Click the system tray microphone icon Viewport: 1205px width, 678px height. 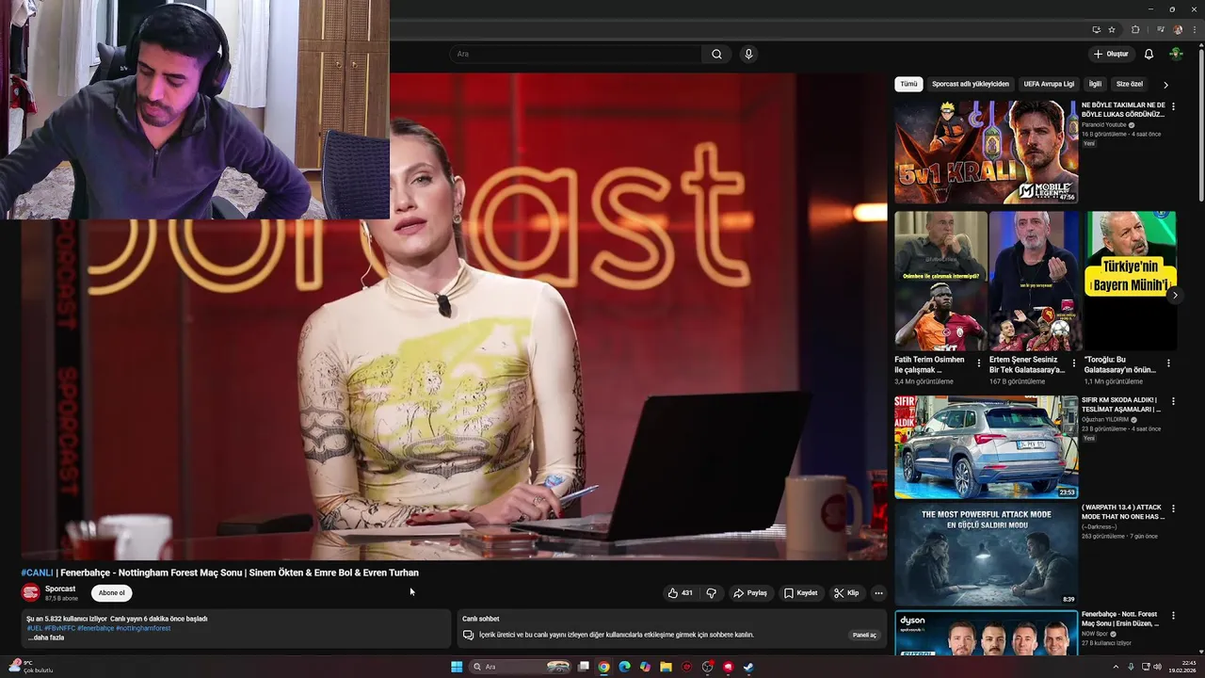pos(1131,667)
